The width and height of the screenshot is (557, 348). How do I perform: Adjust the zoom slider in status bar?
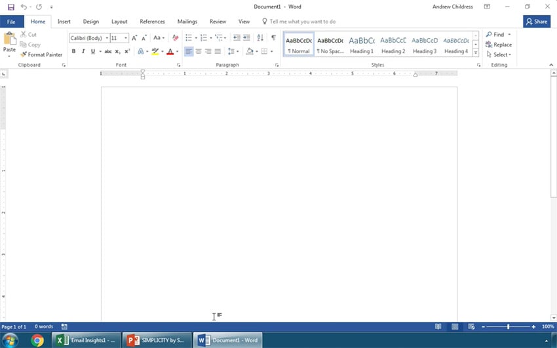[508, 326]
